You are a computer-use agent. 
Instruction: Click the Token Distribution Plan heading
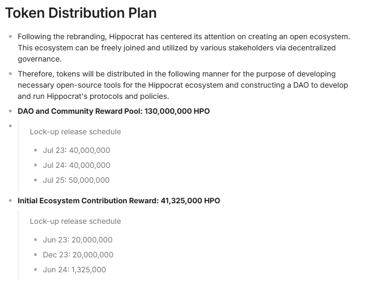click(81, 13)
